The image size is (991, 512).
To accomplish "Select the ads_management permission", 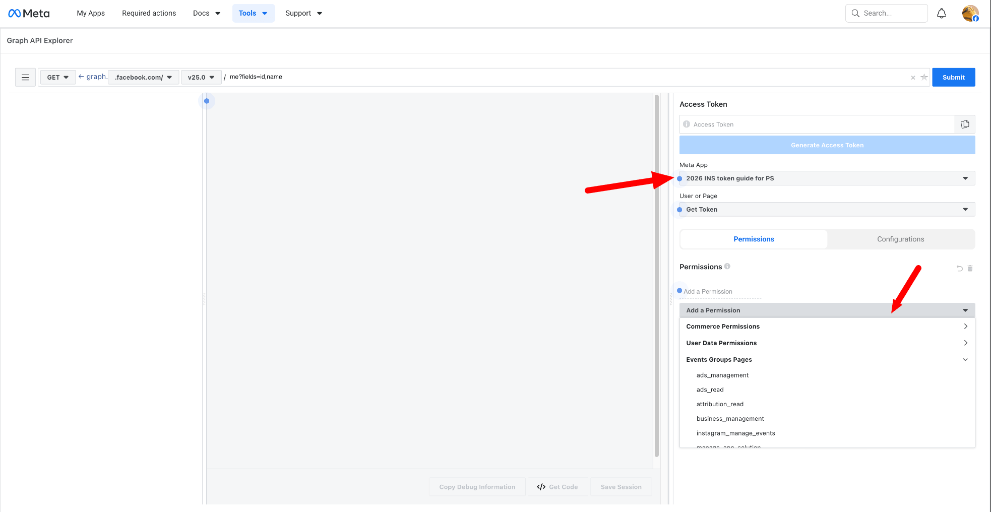I will [x=722, y=375].
